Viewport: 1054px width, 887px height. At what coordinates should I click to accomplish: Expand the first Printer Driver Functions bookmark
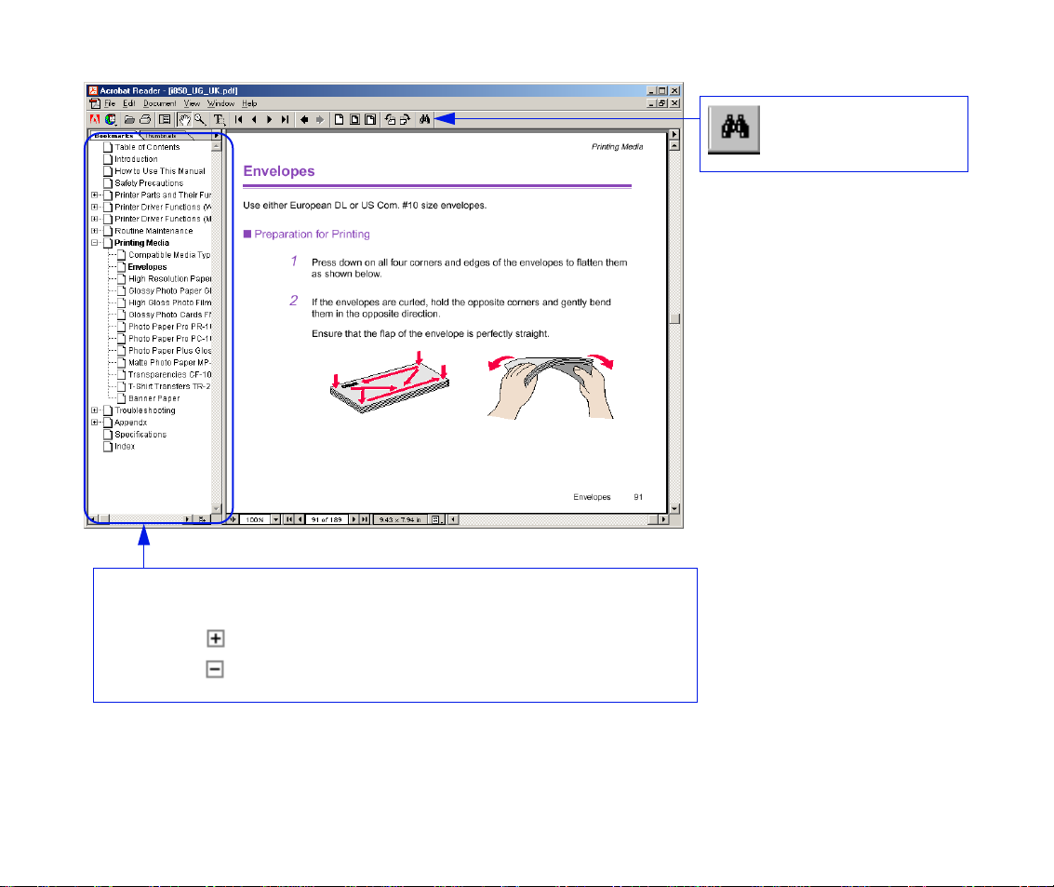pos(95,208)
